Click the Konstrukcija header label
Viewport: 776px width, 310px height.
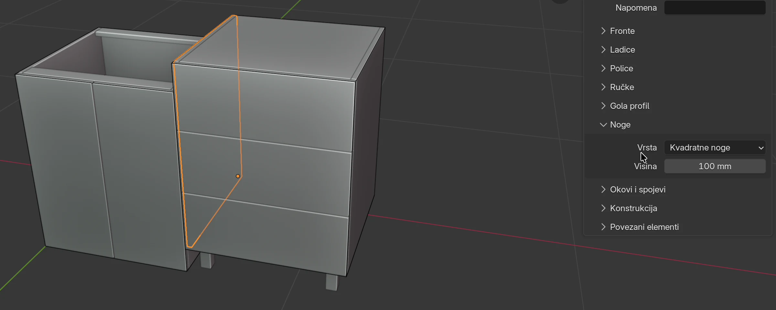pos(633,208)
